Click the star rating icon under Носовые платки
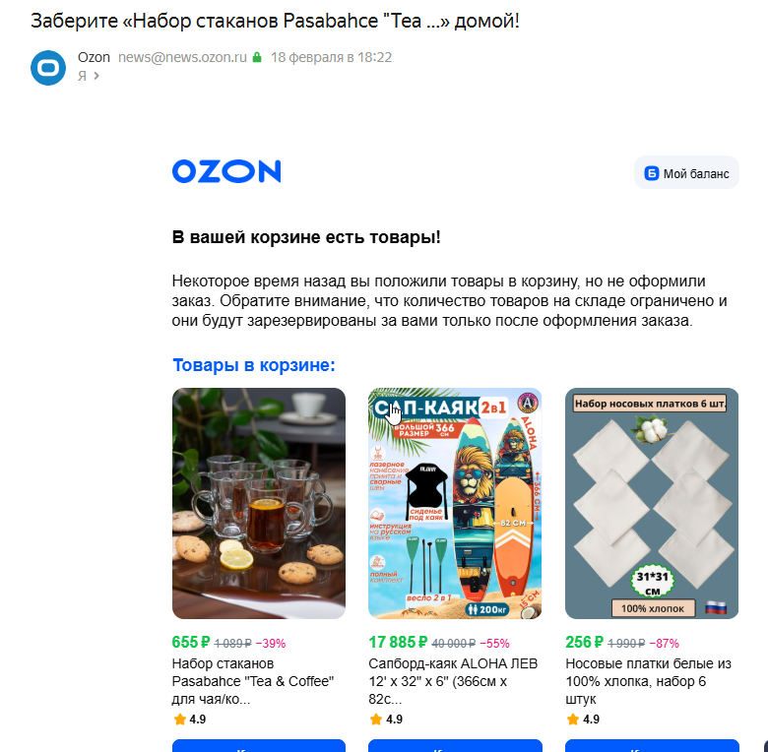Image resolution: width=768 pixels, height=752 pixels. [x=573, y=720]
